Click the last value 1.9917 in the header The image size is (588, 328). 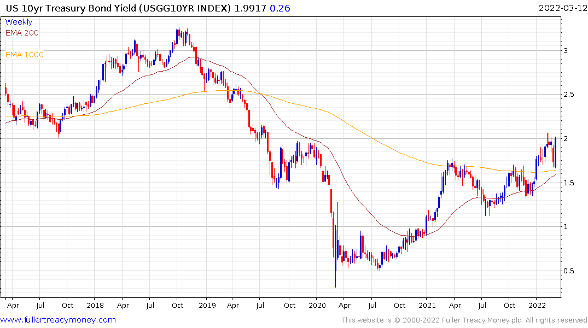coord(251,8)
